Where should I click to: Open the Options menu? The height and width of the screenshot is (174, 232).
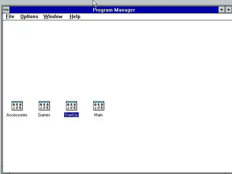click(x=29, y=17)
